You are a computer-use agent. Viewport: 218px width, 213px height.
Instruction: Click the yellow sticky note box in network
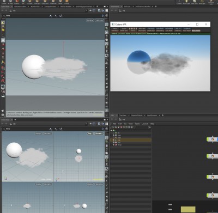coord(188,209)
